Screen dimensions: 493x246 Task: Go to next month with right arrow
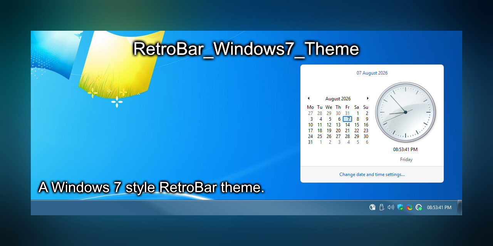coord(368,98)
